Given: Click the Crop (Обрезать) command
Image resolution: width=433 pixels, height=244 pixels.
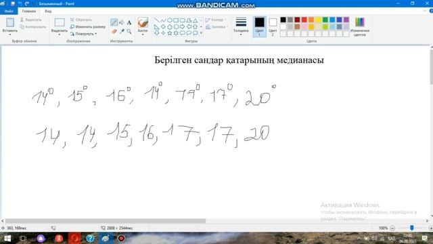Looking at the screenshot, I should tap(81, 20).
